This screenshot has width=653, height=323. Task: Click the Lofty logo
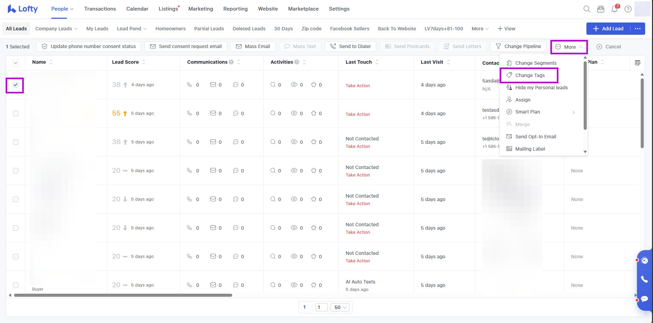coord(23,9)
